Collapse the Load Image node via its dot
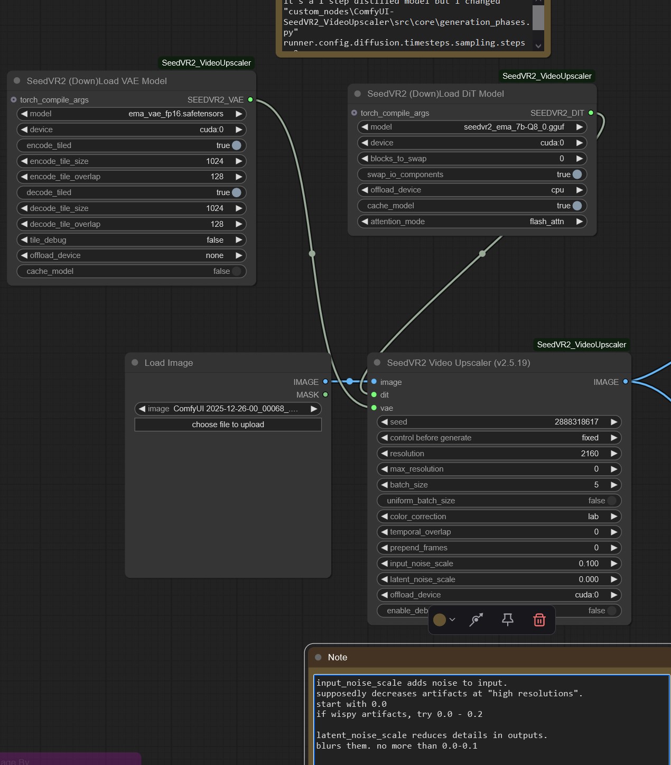This screenshot has height=765, width=671. 135,363
